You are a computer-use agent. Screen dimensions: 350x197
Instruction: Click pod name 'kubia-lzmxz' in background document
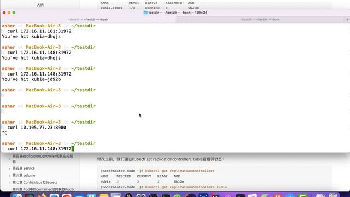(112, 8)
